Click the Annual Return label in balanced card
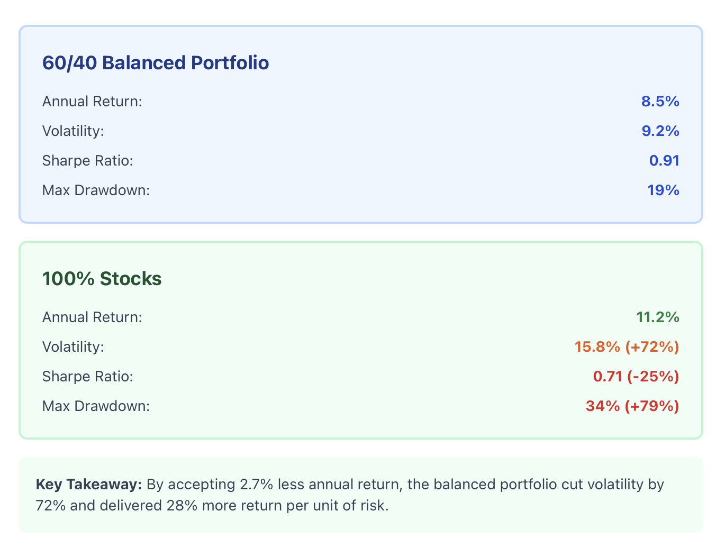This screenshot has height=548, width=716. point(92,102)
